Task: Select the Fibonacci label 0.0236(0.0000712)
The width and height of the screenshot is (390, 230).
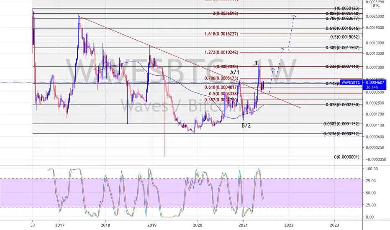Action: 341,134
